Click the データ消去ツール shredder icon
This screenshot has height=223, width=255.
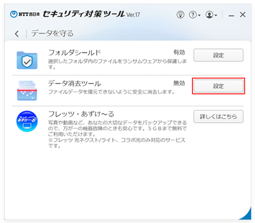tap(27, 90)
